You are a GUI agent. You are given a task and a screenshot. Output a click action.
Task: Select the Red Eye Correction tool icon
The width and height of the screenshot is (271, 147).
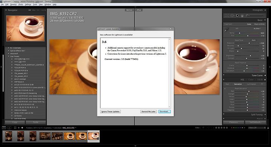[x=237, y=15]
